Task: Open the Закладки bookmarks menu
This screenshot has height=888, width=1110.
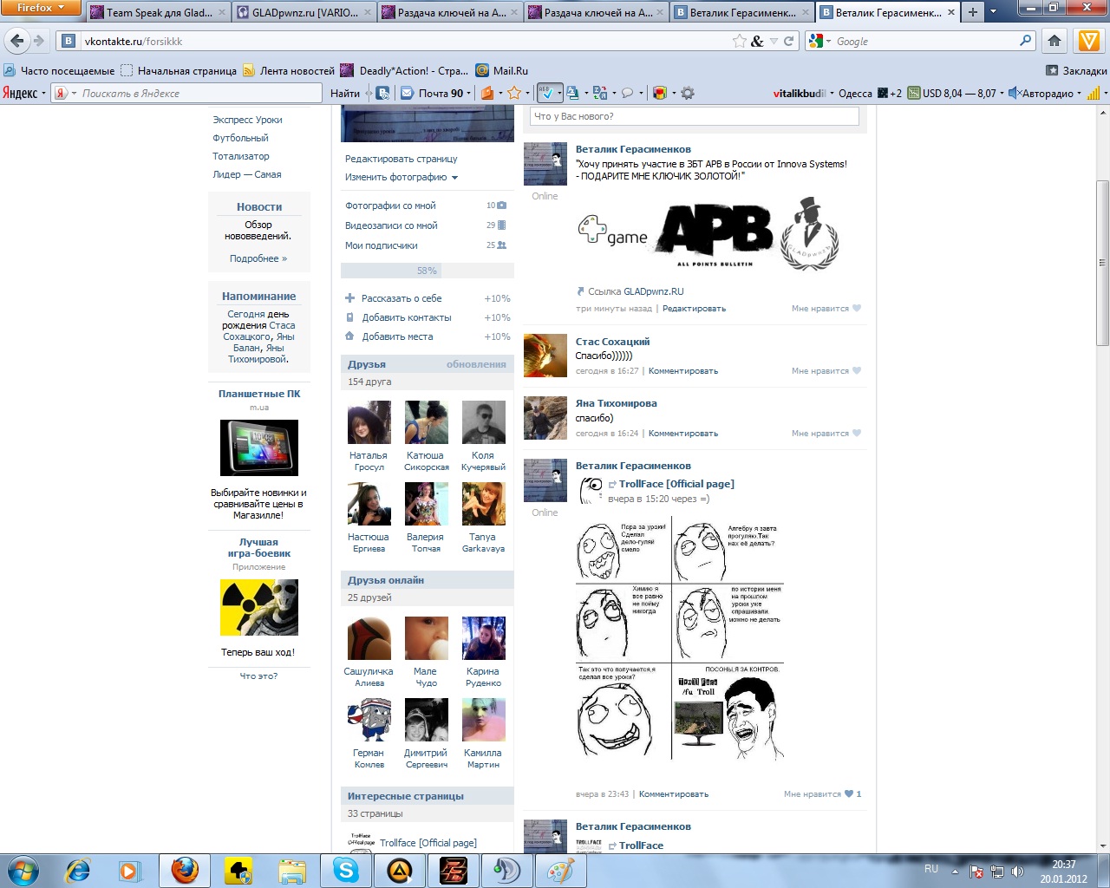Action: click(1076, 71)
